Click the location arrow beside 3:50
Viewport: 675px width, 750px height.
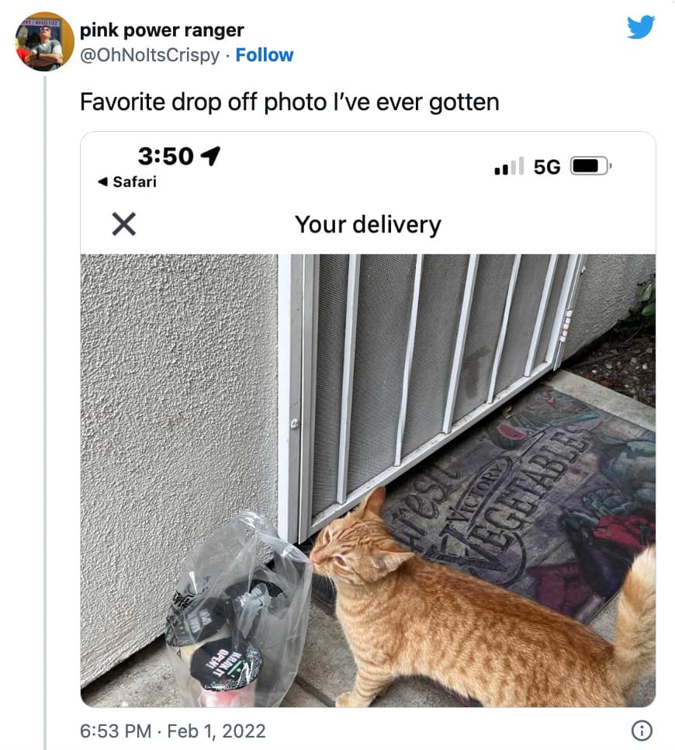209,157
